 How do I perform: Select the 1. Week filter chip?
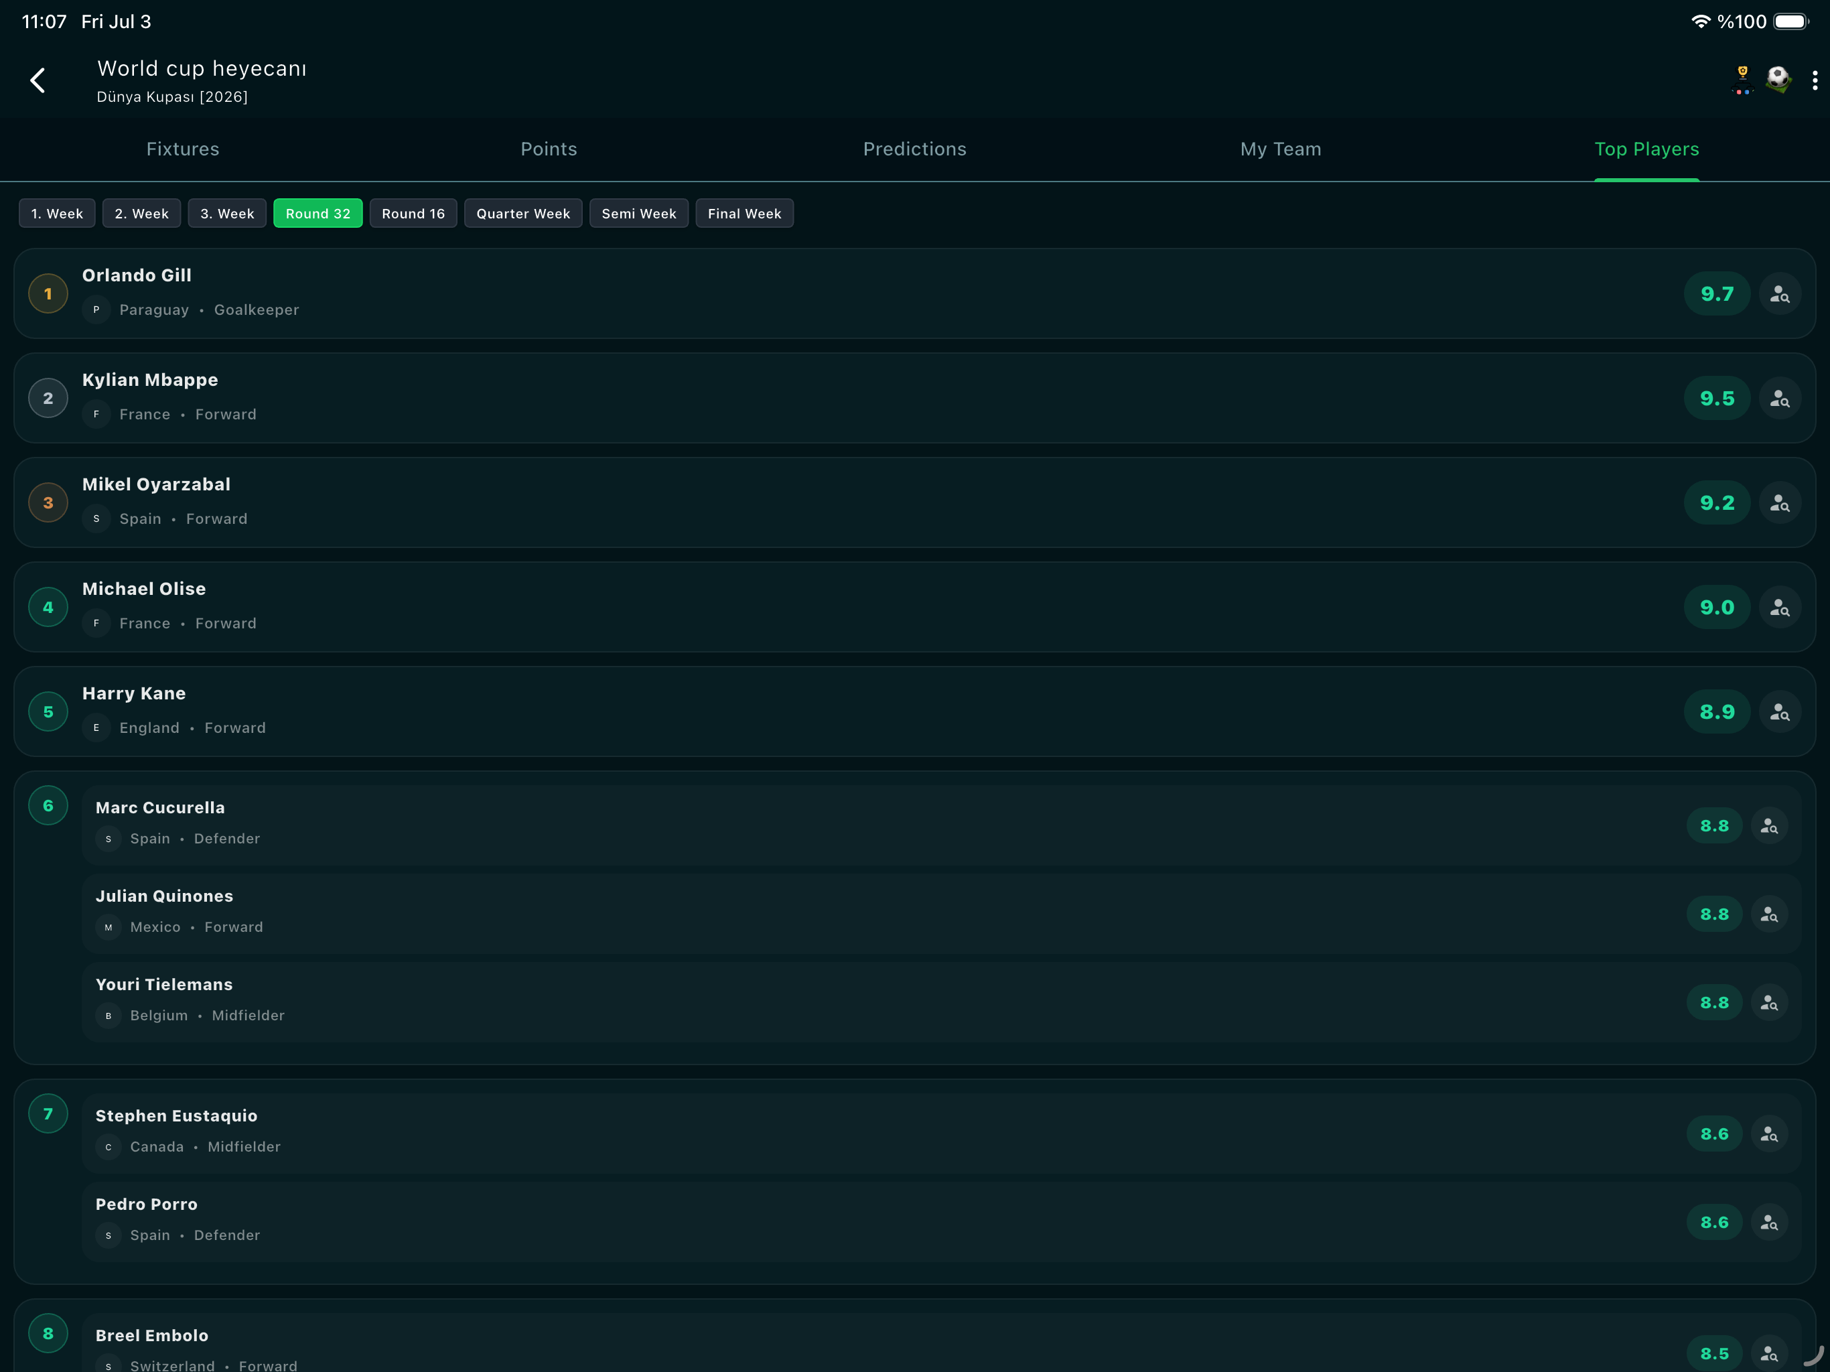pyautogui.click(x=57, y=214)
